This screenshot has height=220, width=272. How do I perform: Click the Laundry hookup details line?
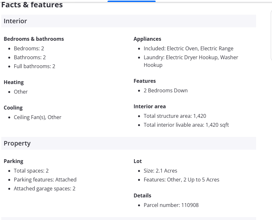tap(191, 58)
